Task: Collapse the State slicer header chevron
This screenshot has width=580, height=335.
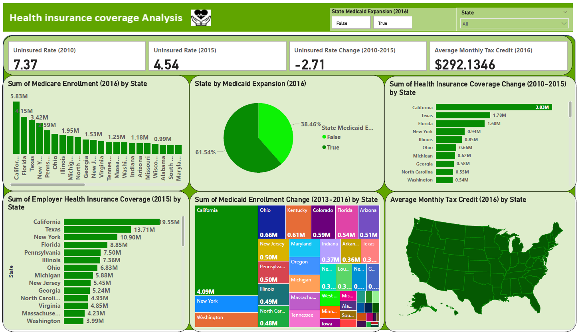Action: point(565,12)
